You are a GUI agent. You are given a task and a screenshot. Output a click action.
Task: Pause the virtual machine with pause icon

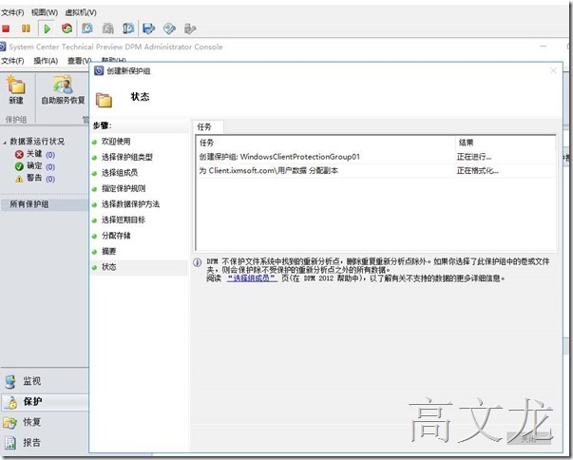[x=26, y=29]
